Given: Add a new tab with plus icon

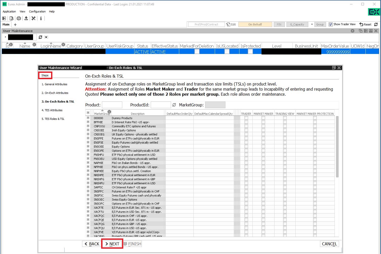Looking at the screenshot, I should [15, 25].
